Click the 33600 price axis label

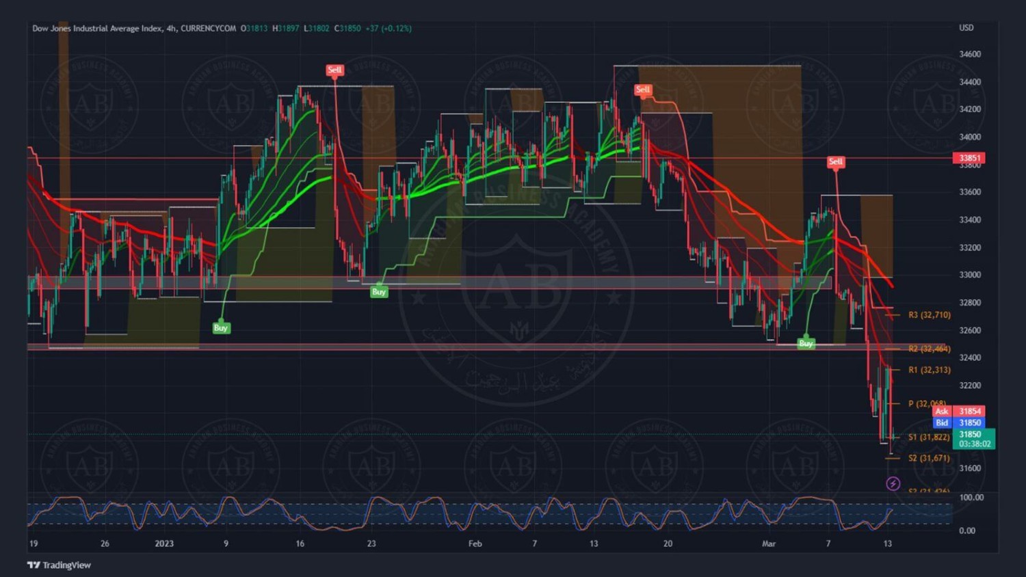[x=969, y=192]
